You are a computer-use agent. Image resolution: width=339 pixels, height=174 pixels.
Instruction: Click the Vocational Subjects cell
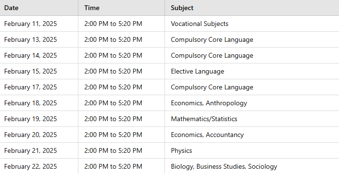pyautogui.click(x=252, y=24)
